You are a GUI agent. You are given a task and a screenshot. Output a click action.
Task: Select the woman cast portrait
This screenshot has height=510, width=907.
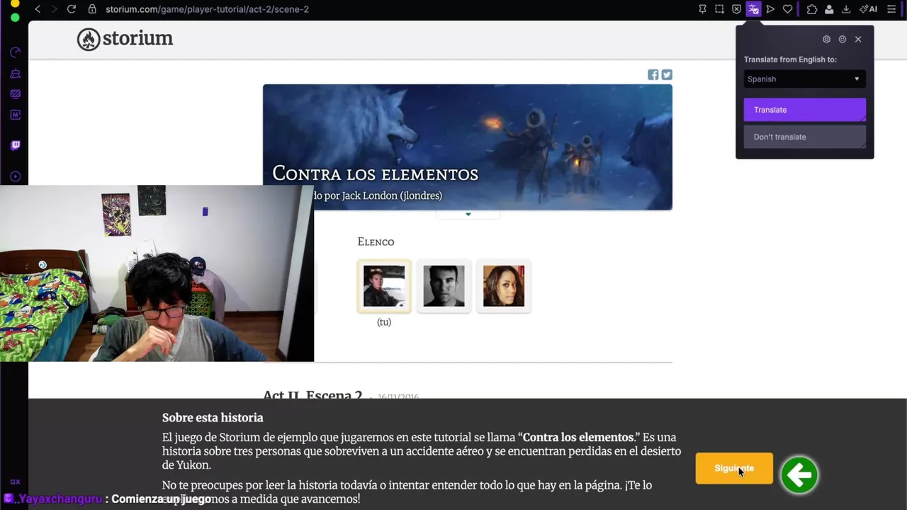pos(504,286)
